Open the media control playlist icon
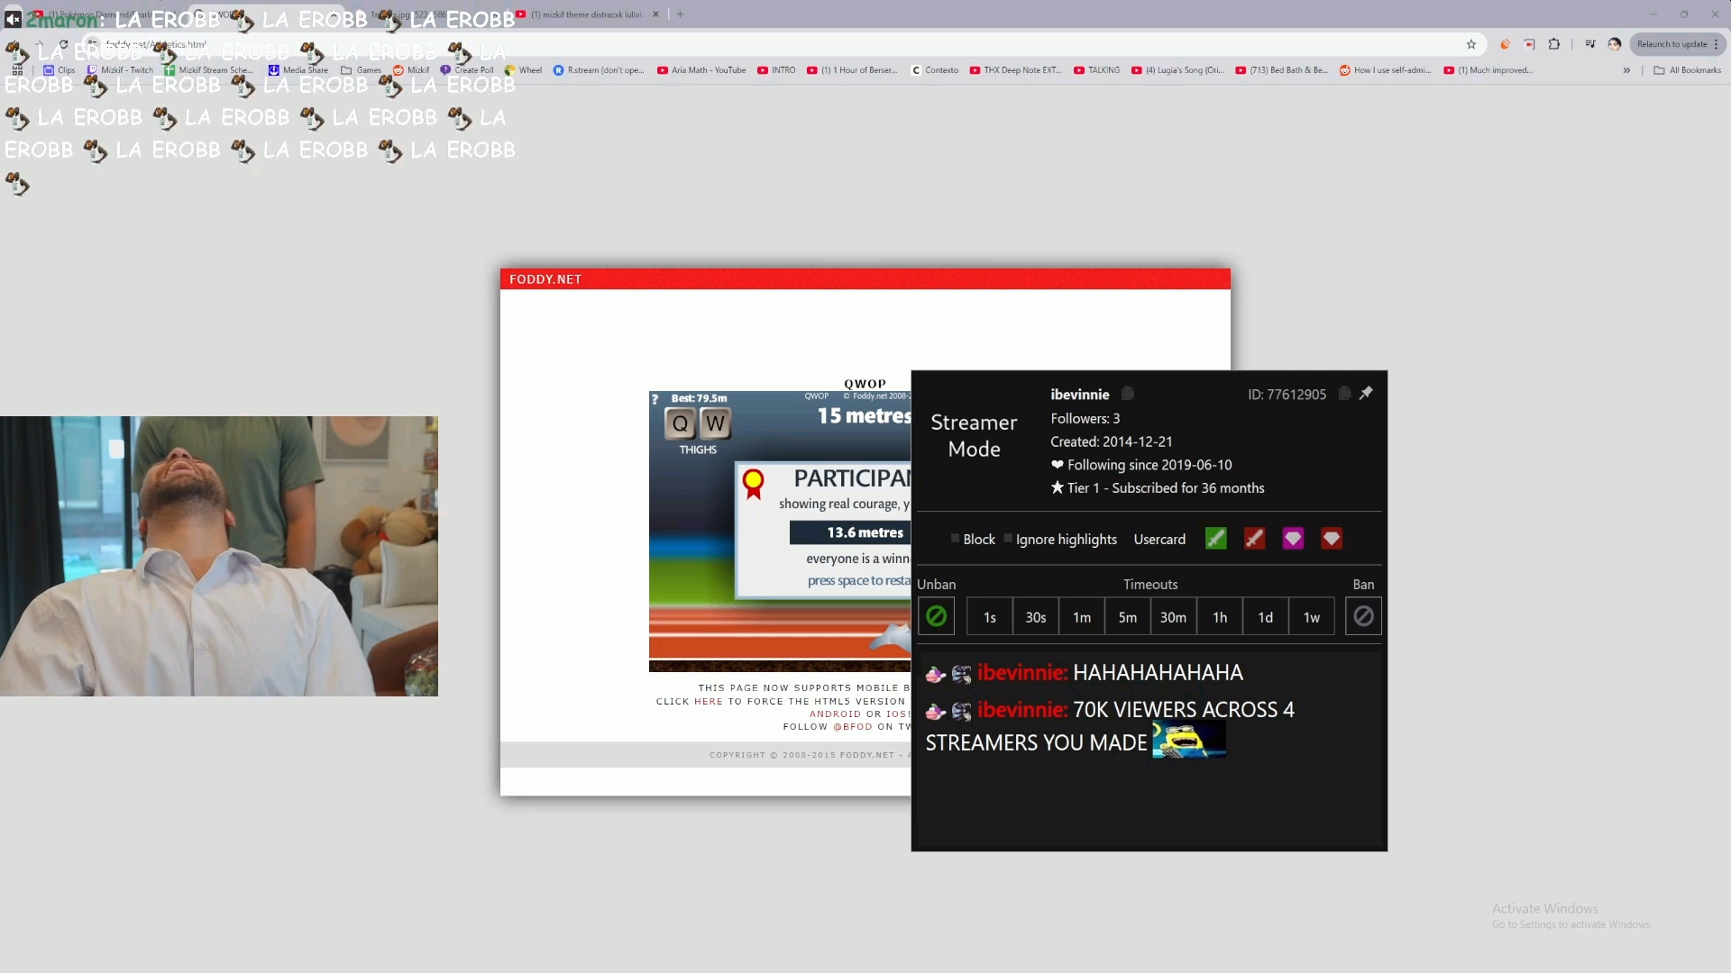1731x973 pixels. coord(1590,44)
